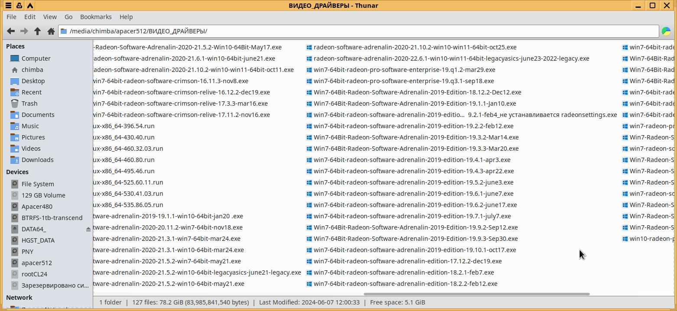Open the window menu icon in the title bar

tap(8, 6)
